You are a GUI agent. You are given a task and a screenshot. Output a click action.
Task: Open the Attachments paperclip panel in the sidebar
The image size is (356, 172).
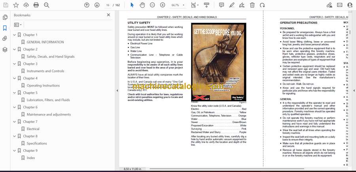[x=5, y=39]
